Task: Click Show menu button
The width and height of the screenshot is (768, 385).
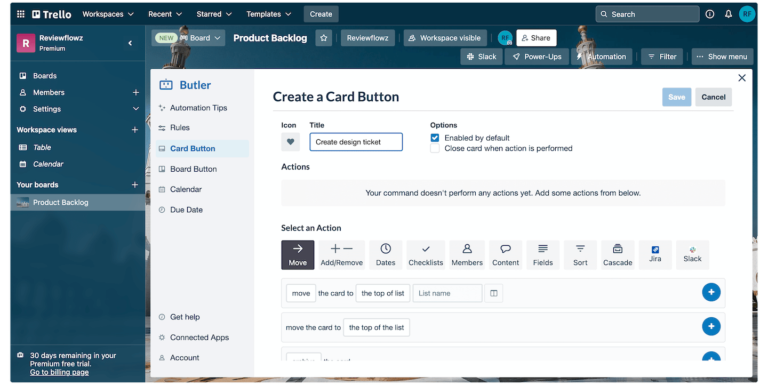Action: (x=722, y=57)
